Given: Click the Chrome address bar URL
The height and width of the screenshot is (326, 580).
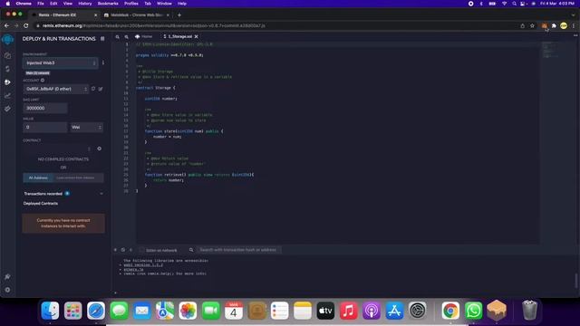Looking at the screenshot, I should point(154,26).
